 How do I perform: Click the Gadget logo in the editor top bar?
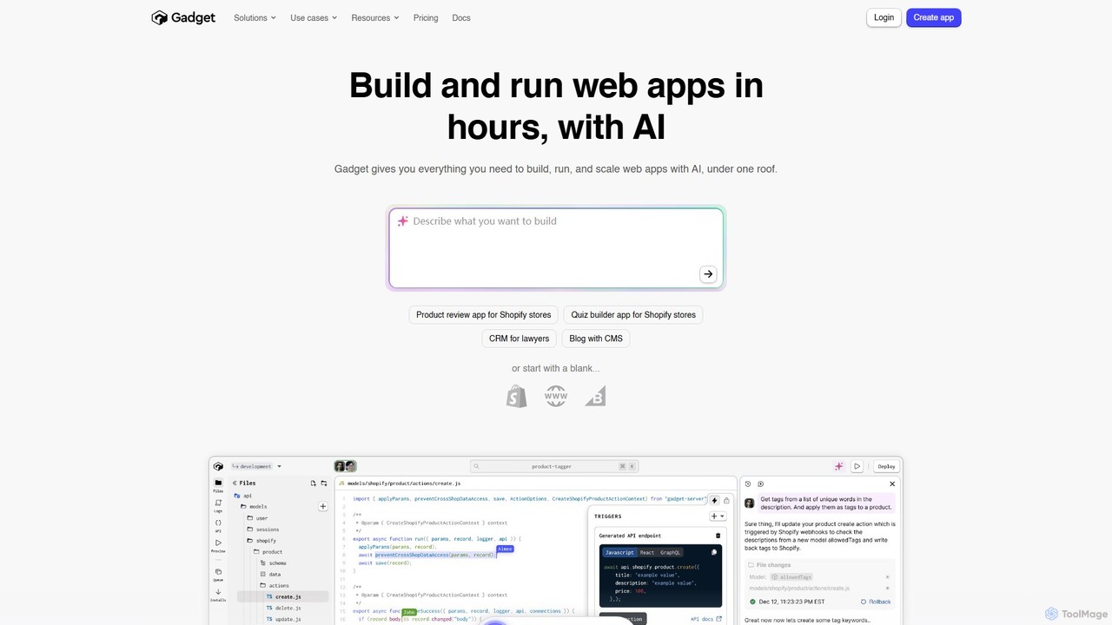(218, 466)
